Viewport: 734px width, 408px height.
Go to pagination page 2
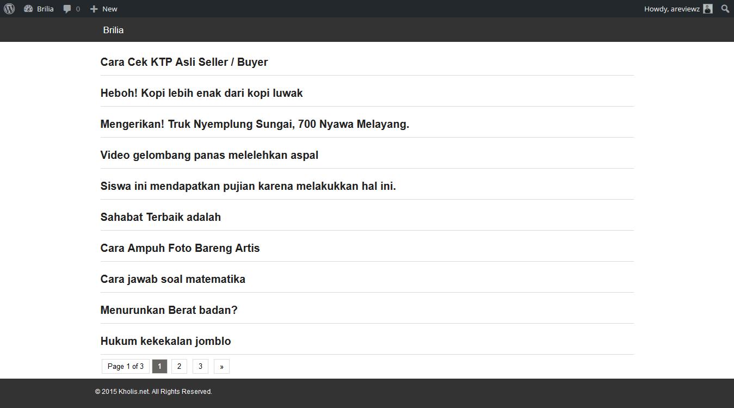179,366
